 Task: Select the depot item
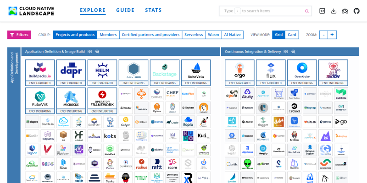click(32, 122)
